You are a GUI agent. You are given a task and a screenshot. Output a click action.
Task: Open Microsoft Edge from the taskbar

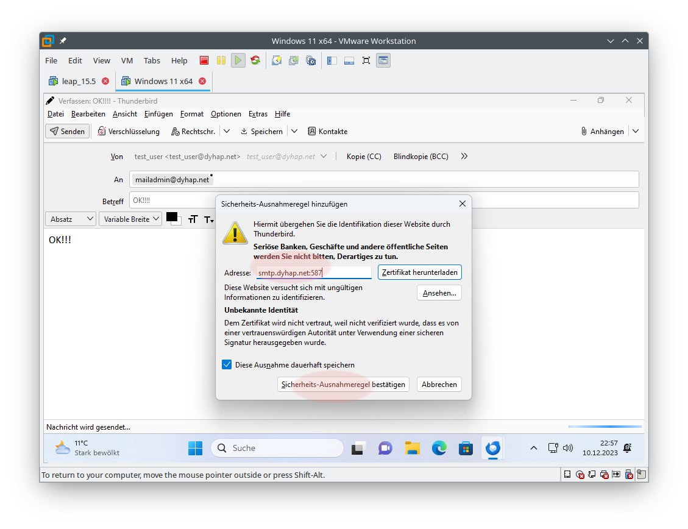coord(439,448)
